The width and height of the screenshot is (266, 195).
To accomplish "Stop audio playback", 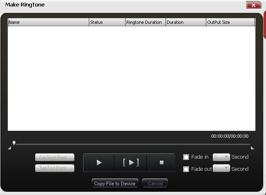I will pyautogui.click(x=161, y=163).
